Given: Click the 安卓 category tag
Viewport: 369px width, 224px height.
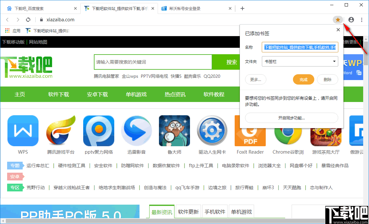Looking at the screenshot, I should click(15, 177).
